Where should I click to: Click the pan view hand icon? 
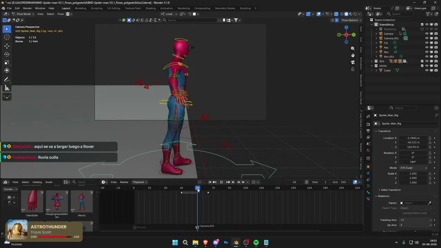coord(353,55)
